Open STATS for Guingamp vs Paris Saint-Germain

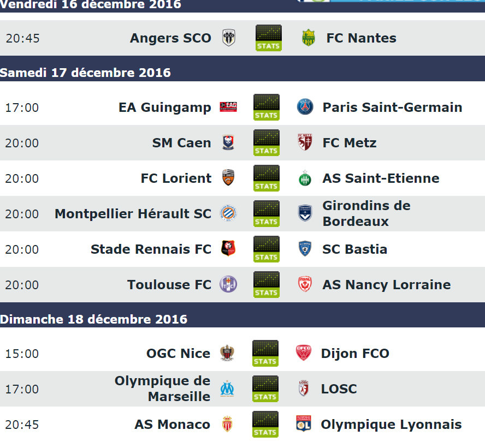267,107
